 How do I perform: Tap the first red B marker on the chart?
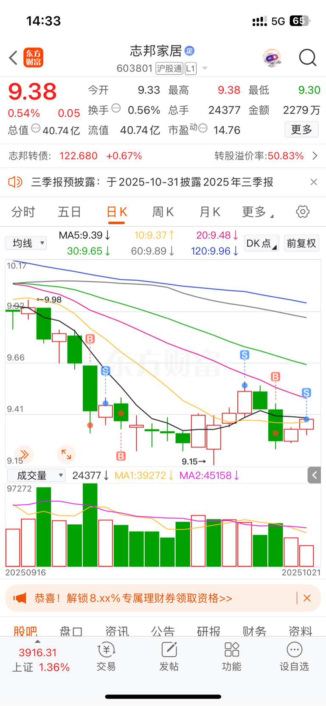[x=90, y=339]
